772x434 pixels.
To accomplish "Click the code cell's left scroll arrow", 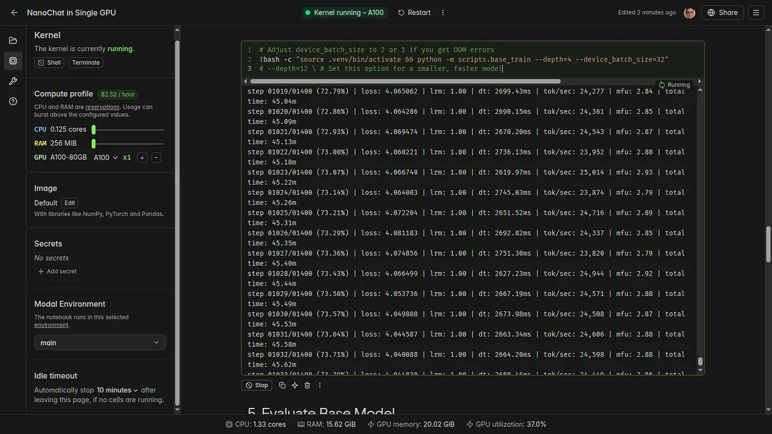I will pyautogui.click(x=245, y=81).
